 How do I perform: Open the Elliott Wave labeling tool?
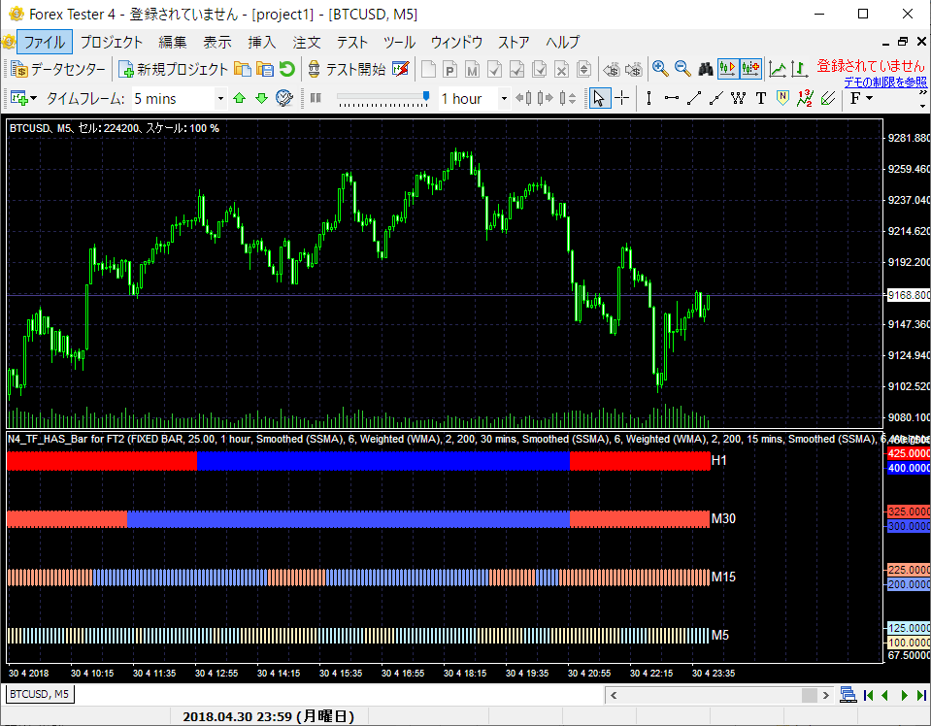point(803,97)
